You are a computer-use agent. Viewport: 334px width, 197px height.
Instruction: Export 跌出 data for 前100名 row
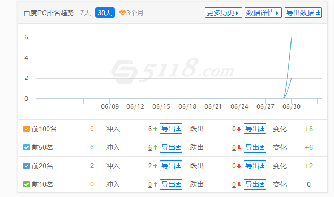tap(255, 129)
